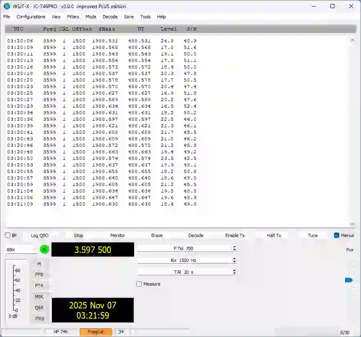
Task: Select the FT8 mode button
Action: tap(39, 275)
